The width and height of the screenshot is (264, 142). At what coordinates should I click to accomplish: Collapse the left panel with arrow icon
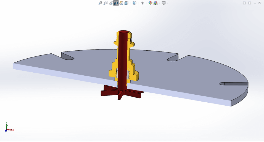(244, 3)
